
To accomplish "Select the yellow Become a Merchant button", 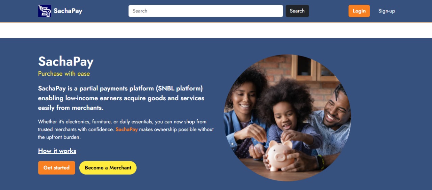I will click(108, 168).
